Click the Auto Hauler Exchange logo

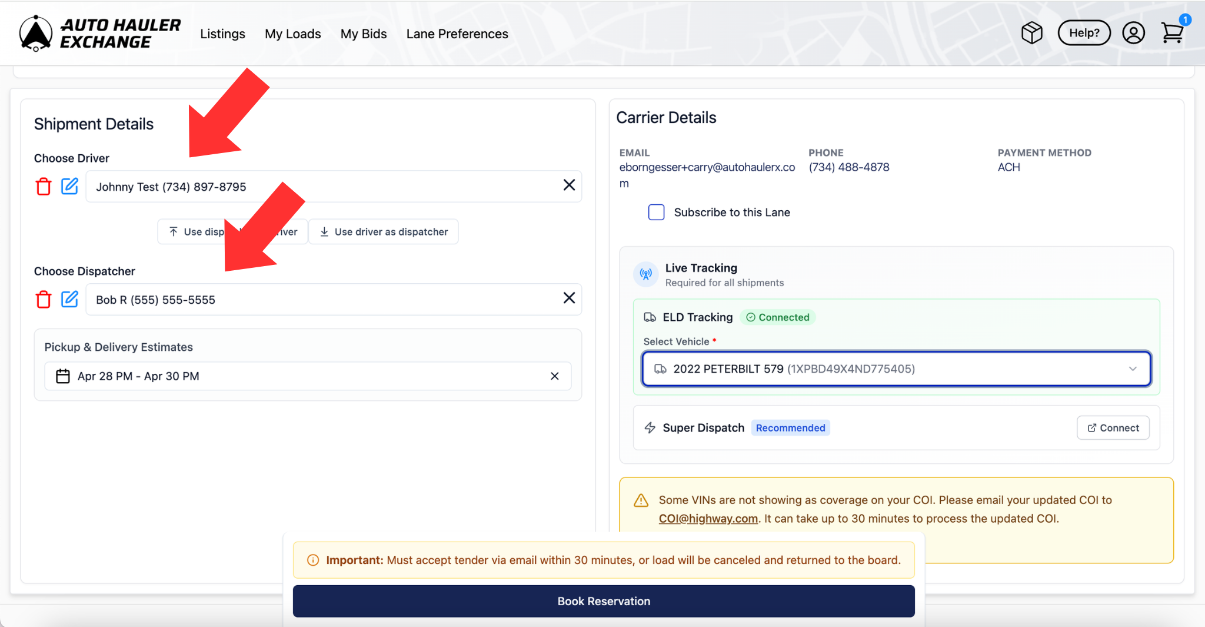click(100, 33)
